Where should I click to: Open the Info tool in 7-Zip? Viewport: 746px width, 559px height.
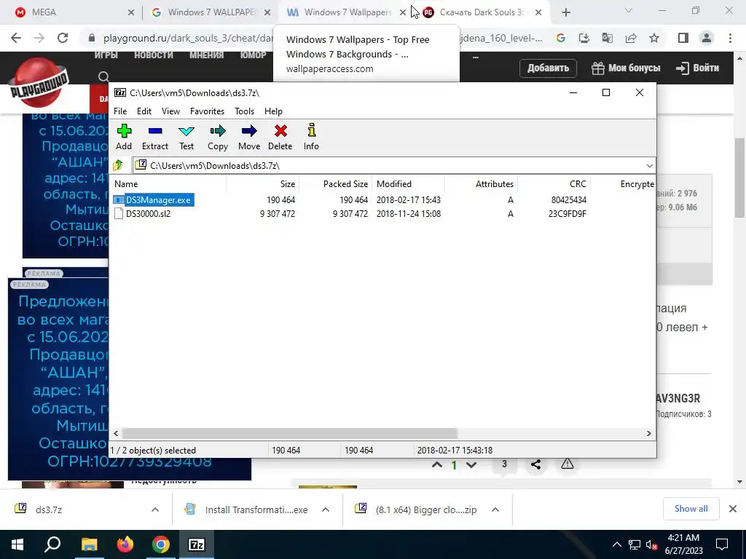[x=311, y=137]
